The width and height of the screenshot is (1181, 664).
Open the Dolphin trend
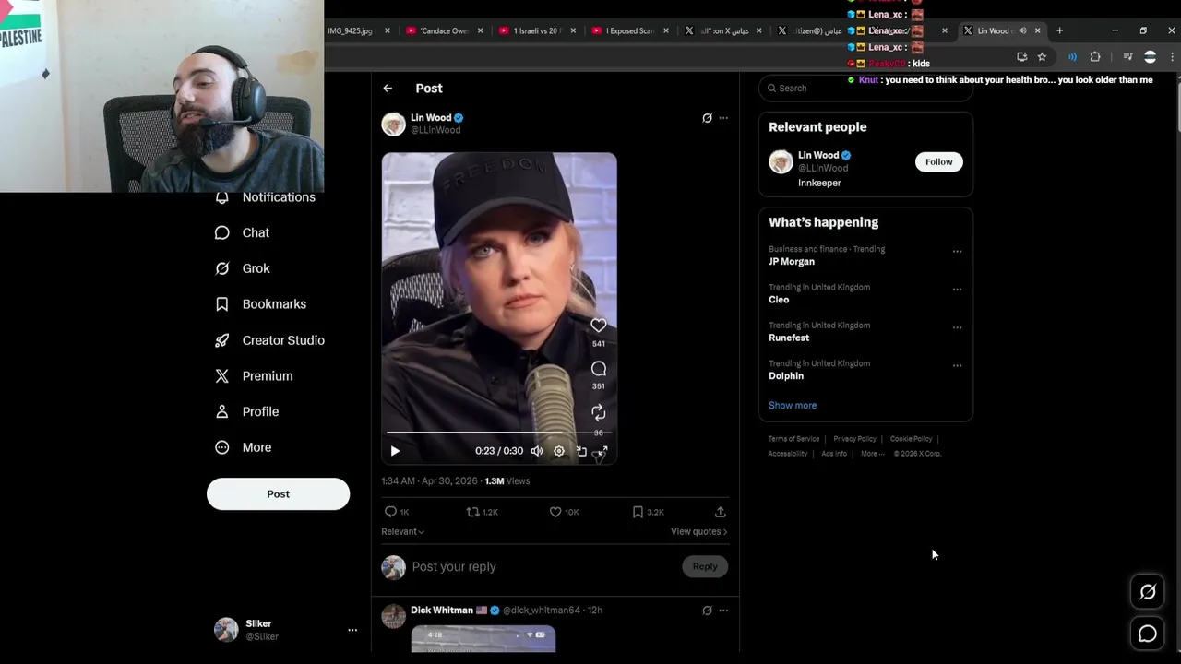tap(786, 376)
